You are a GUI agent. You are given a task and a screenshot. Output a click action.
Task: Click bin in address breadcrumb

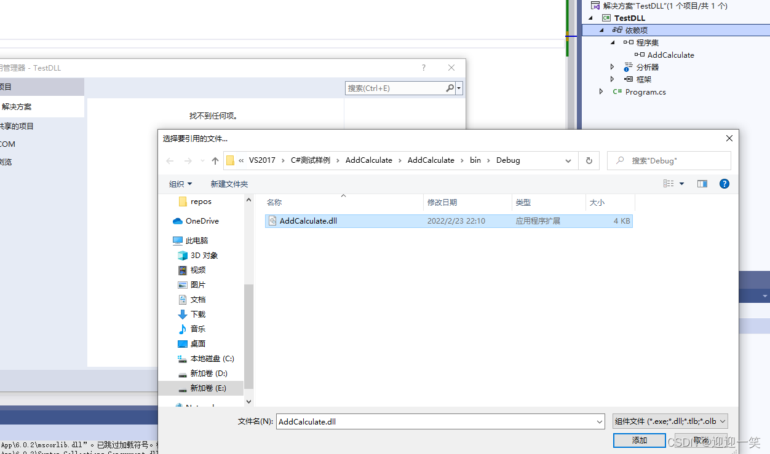475,160
